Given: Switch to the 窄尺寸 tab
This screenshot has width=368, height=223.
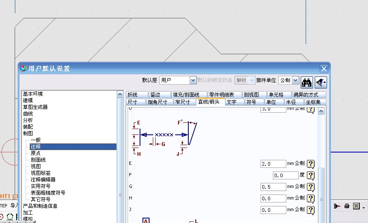Looking at the screenshot, I should coord(185,102).
